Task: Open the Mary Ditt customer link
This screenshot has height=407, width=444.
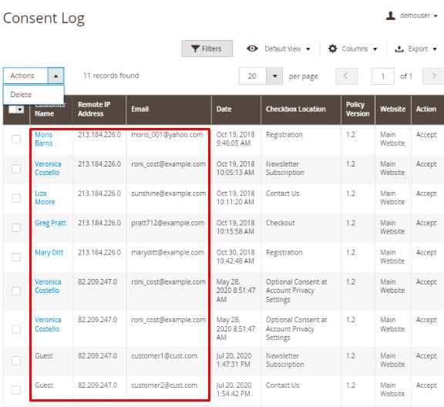Action: point(49,252)
